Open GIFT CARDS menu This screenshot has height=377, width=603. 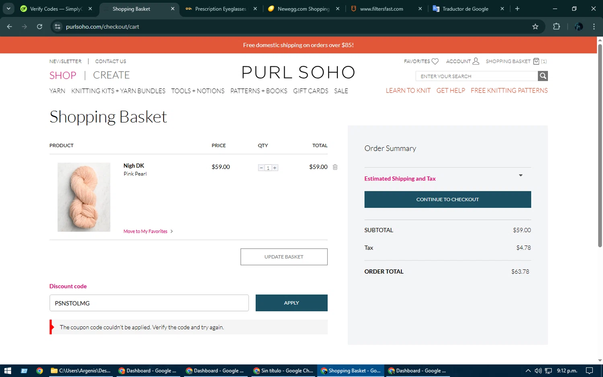coord(311,91)
